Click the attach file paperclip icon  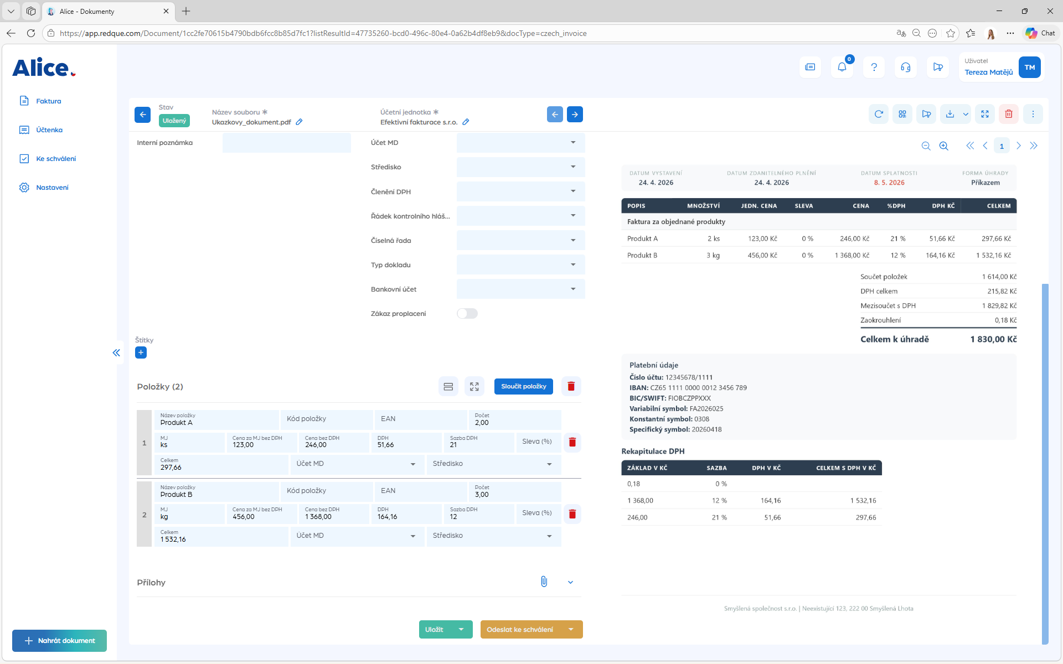(x=544, y=582)
